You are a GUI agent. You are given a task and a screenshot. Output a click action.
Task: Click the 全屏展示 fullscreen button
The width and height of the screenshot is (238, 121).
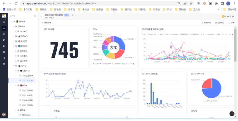click(x=220, y=23)
